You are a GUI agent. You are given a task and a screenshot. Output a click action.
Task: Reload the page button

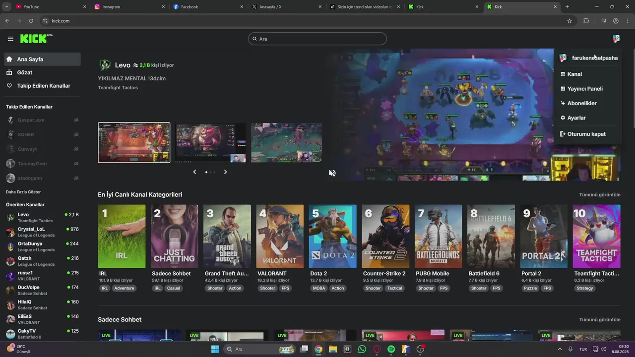point(31,21)
